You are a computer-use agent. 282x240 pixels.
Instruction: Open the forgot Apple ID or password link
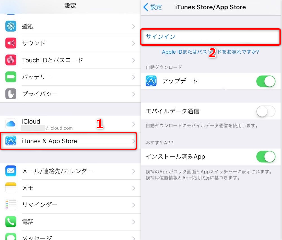pyautogui.click(x=210, y=52)
